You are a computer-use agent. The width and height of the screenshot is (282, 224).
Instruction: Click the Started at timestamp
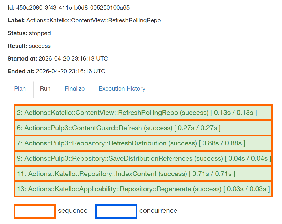tap(73, 59)
